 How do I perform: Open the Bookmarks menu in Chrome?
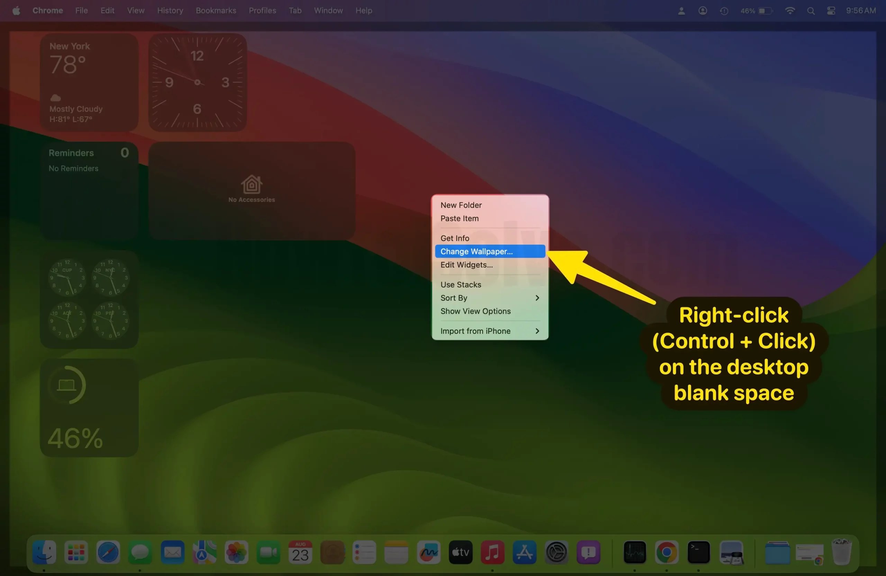[216, 10]
